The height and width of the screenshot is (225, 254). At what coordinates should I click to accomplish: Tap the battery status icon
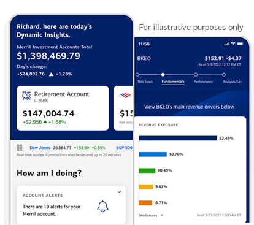pyautogui.click(x=240, y=44)
